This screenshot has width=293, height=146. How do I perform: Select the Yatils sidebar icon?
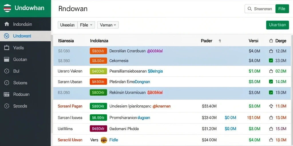point(7,48)
